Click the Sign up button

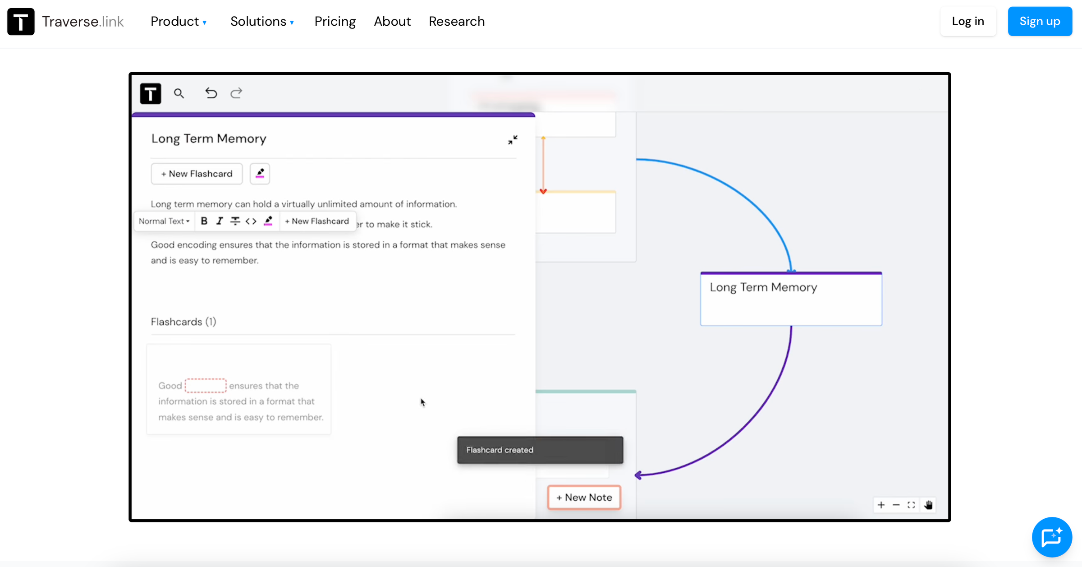coord(1040,21)
